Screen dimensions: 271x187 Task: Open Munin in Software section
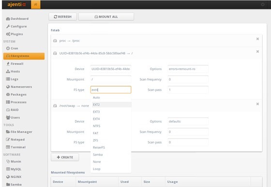point(14,161)
